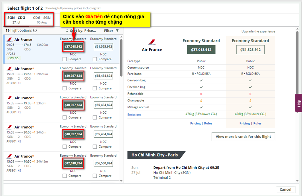Choose ₫65,434,824 fare on the 34h0m flight
The image size is (302, 196).
click(104, 134)
